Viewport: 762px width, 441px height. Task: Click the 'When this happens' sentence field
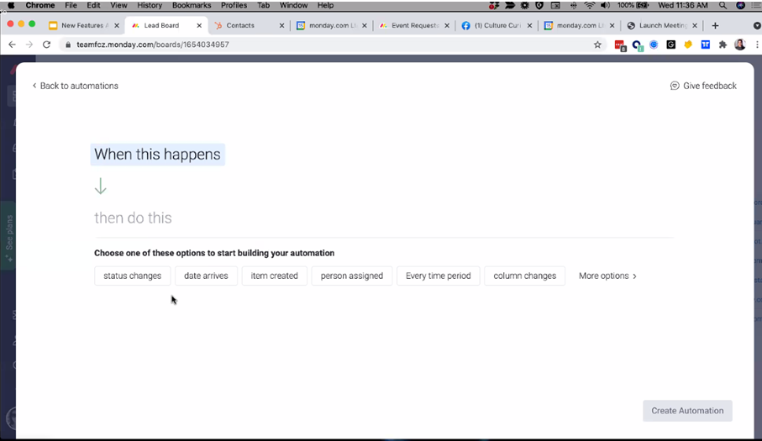pos(157,155)
